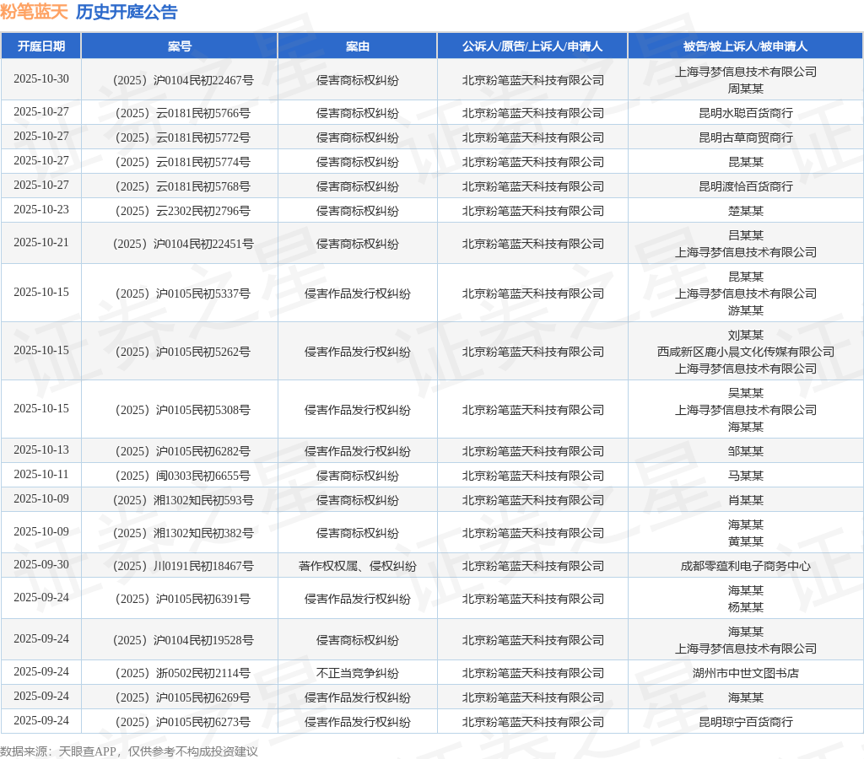Click the 案号 column header
The image size is (864, 759).
(180, 46)
